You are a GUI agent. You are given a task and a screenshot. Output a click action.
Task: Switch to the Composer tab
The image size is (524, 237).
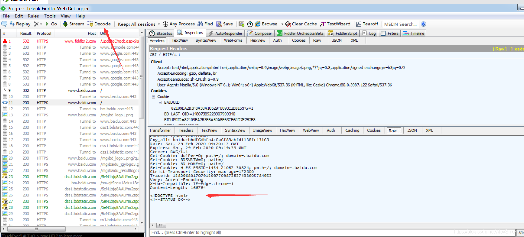tap(260, 33)
